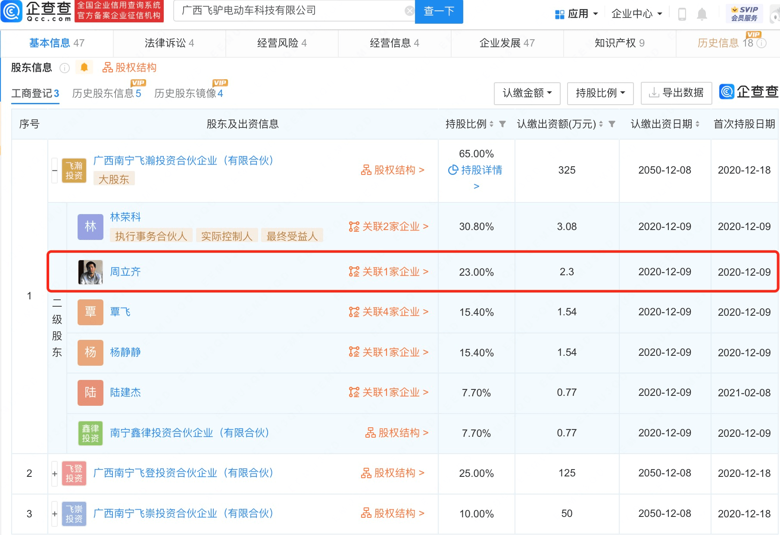Open 股权结构 link for 飞登投资
This screenshot has width=780, height=535.
[x=393, y=473]
